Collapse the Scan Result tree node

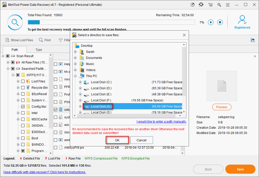click(x=3, y=56)
